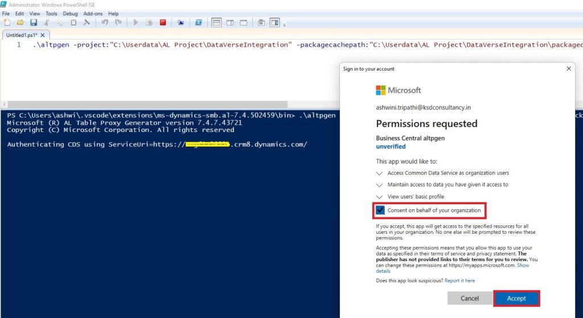Image resolution: width=583 pixels, height=318 pixels.
Task: Expand Access Common Data Service permission
Action: (x=380, y=173)
